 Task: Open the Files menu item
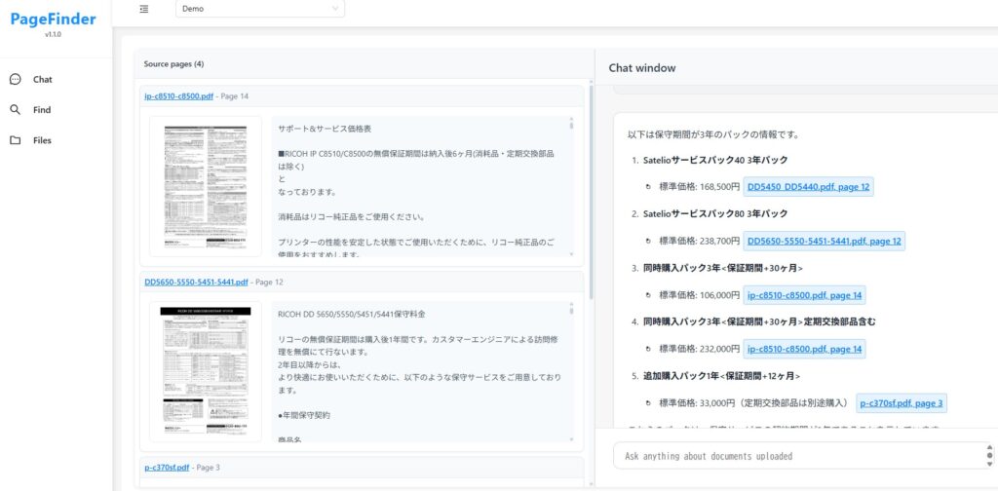point(42,140)
